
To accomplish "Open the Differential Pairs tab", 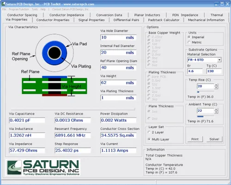I will click(126, 20).
